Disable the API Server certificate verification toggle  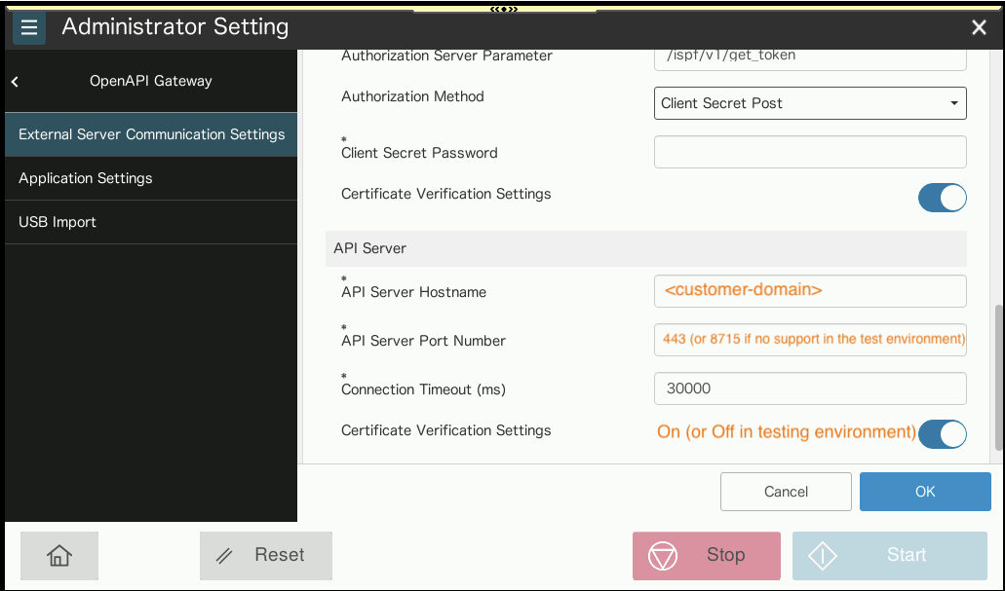pos(942,434)
